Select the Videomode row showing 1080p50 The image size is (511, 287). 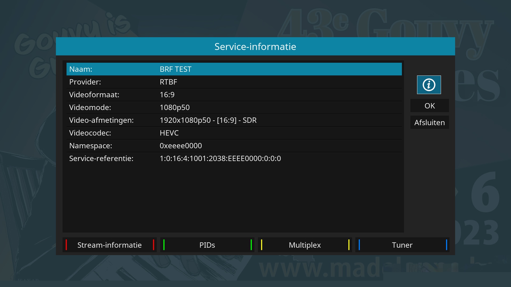pyautogui.click(x=234, y=107)
